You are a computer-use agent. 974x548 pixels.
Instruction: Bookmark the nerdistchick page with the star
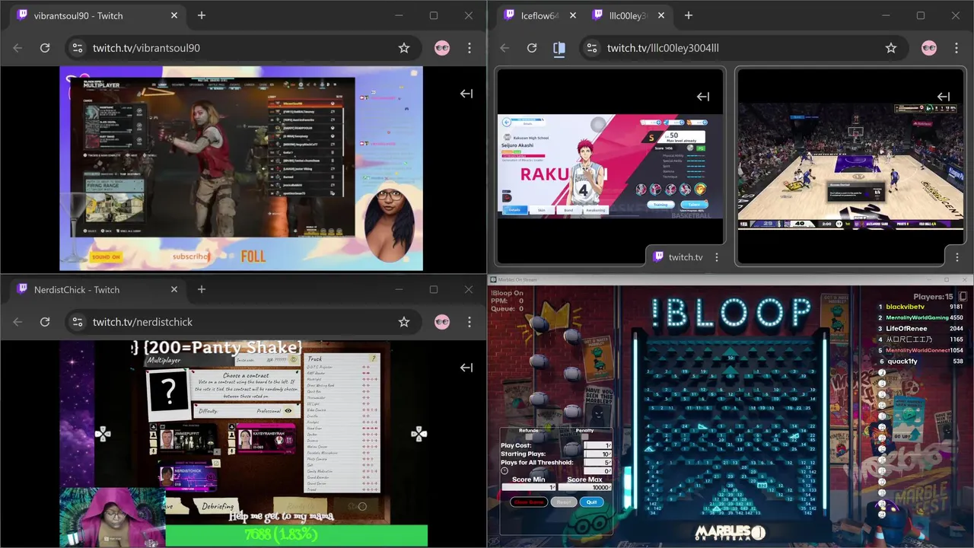pos(404,322)
